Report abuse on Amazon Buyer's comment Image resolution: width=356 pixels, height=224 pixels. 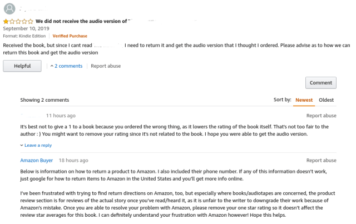321,160
